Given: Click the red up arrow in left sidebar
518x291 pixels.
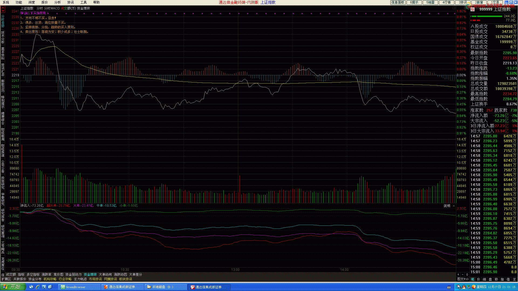Looking at the screenshot, I should 3,8.
